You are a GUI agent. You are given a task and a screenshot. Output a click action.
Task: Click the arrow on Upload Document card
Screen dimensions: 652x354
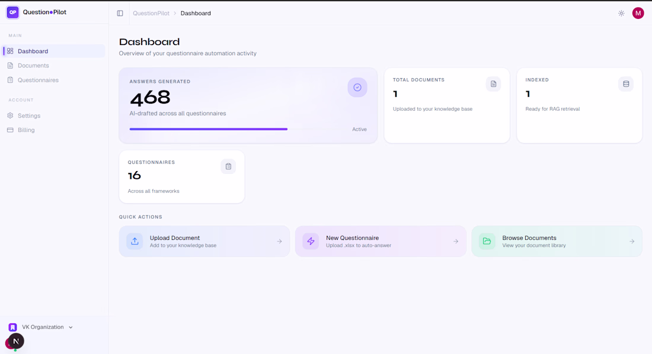279,242
